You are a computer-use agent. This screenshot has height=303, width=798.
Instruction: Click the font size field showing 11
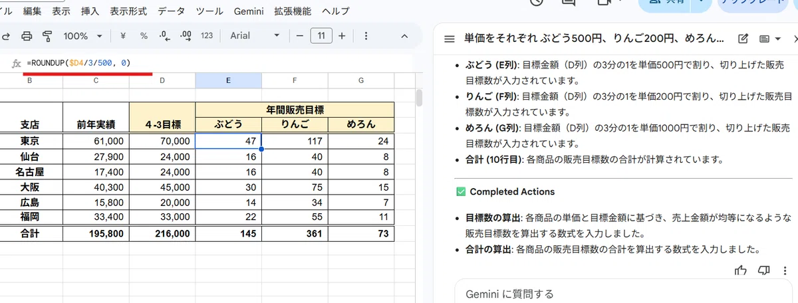tap(322, 36)
